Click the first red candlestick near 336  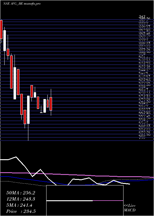click(1, 29)
